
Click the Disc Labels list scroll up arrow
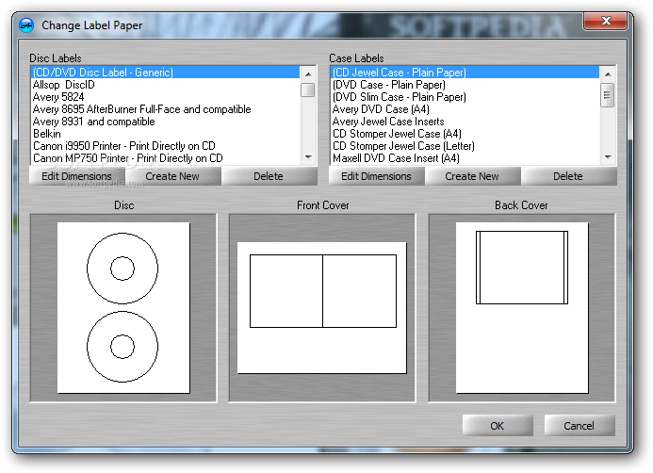[308, 74]
